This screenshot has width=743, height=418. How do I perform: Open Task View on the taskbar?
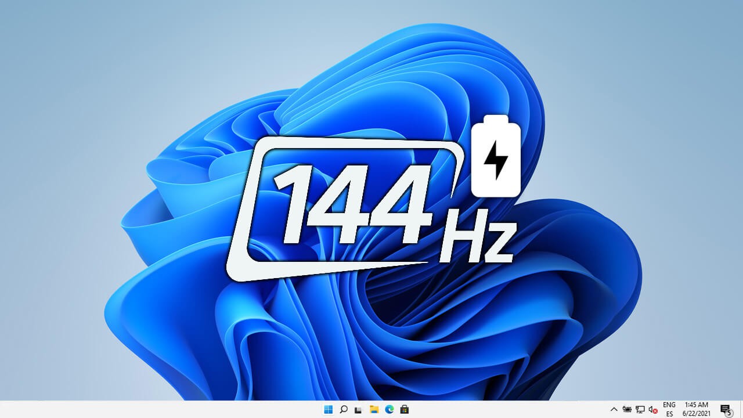coord(359,410)
